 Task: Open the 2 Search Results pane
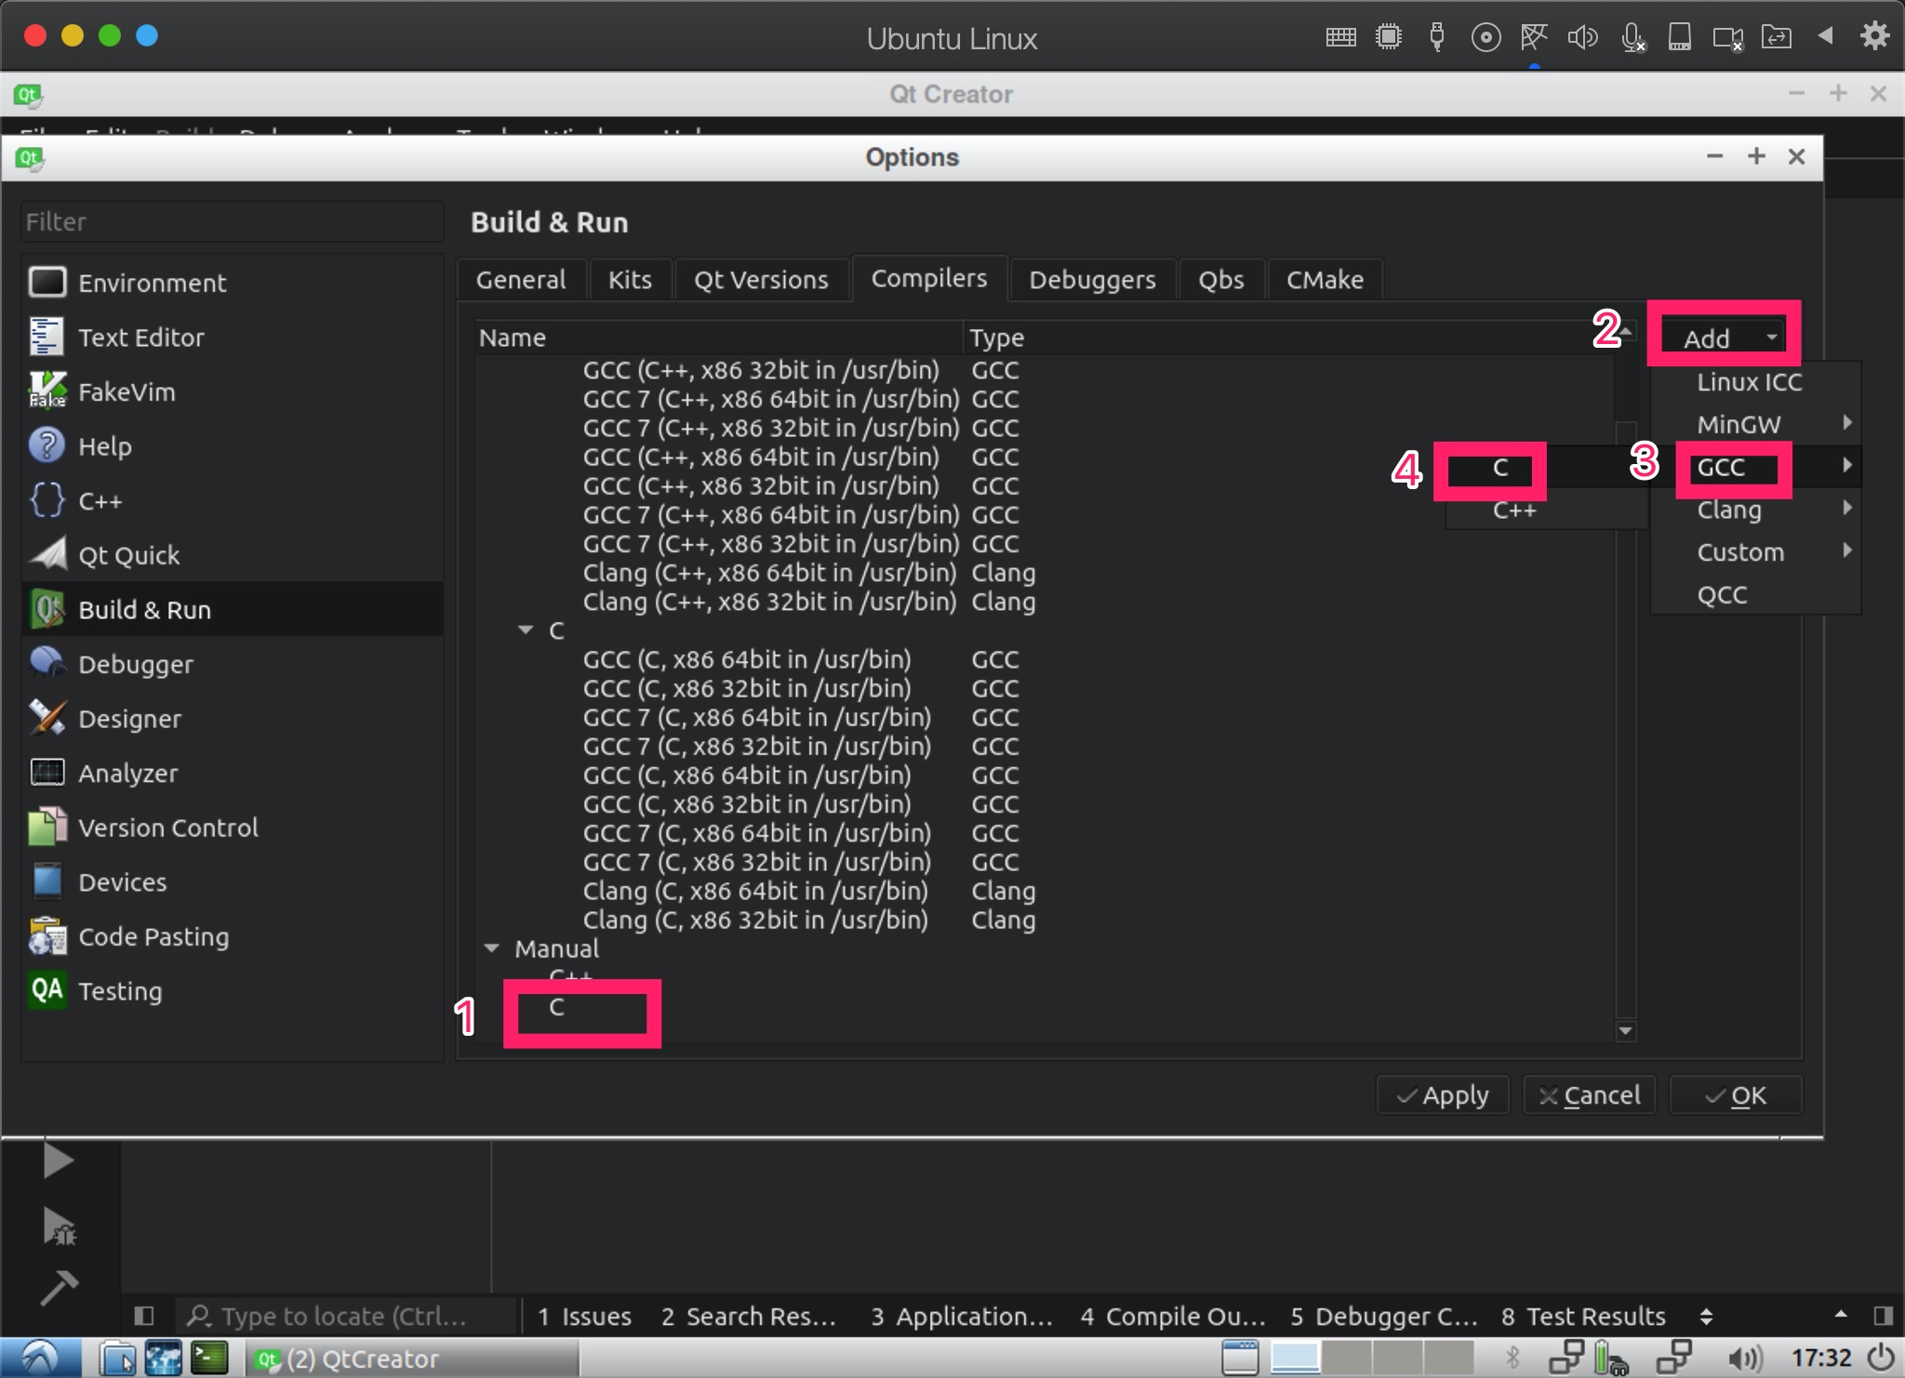tap(749, 1317)
